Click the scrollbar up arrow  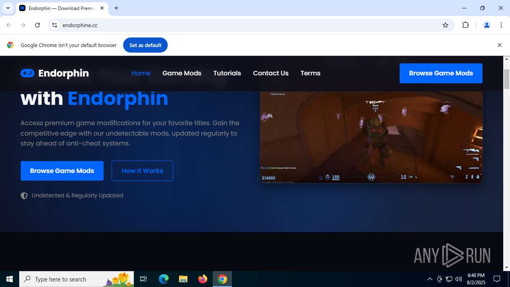click(x=507, y=59)
